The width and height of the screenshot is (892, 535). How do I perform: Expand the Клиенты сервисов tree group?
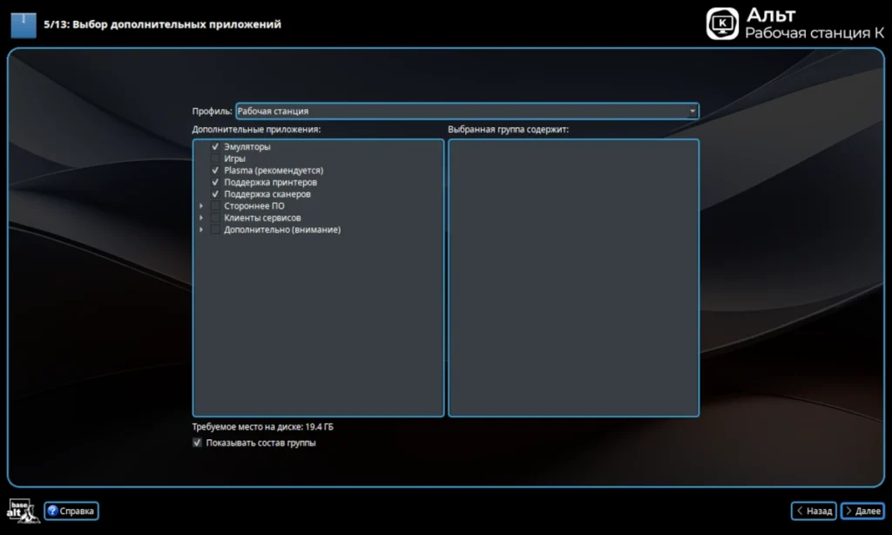tap(201, 218)
